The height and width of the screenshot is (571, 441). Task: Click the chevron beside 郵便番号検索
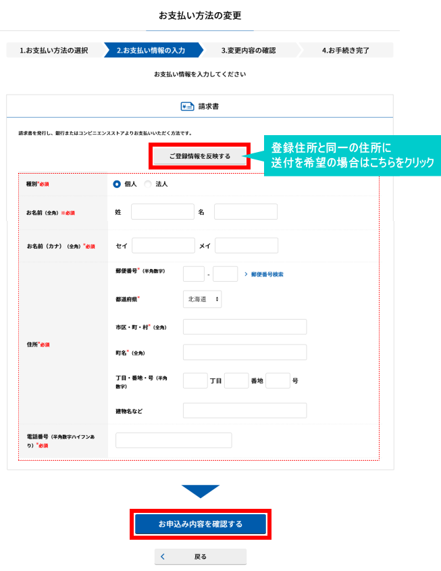pos(246,274)
